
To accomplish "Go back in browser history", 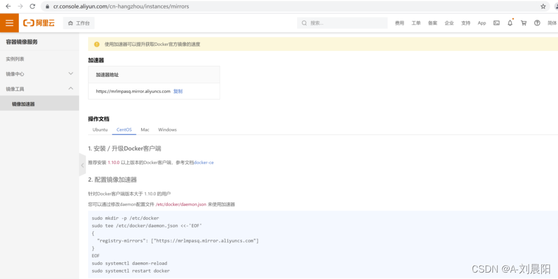I will 8,6.
